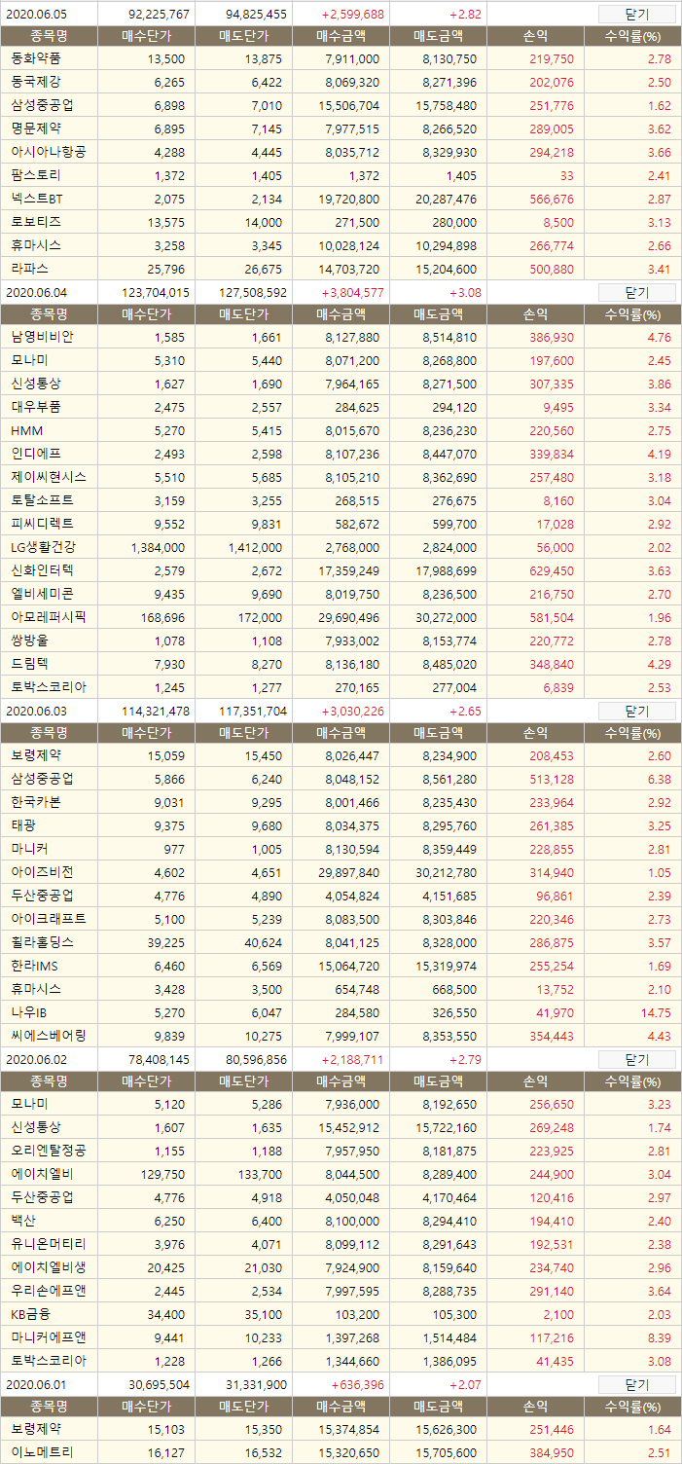The width and height of the screenshot is (682, 1464).
Task: Click stock name 휠라홀딩스
Action: 42,942
